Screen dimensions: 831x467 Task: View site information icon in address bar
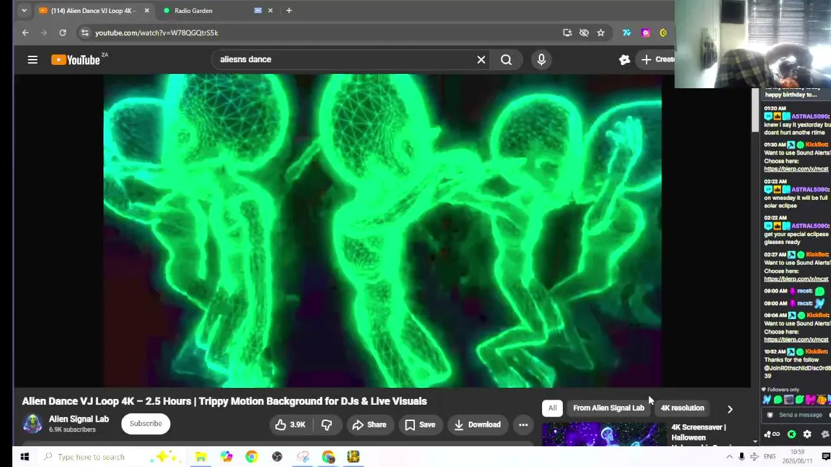pyautogui.click(x=84, y=32)
